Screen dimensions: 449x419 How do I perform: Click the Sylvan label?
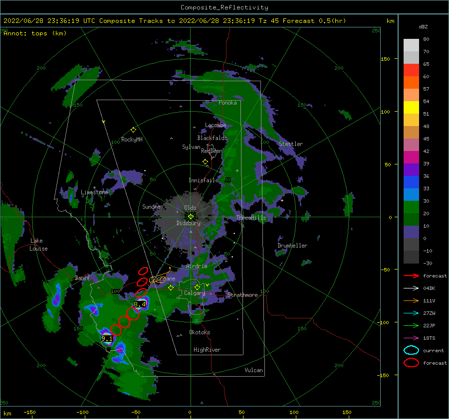pyautogui.click(x=191, y=147)
